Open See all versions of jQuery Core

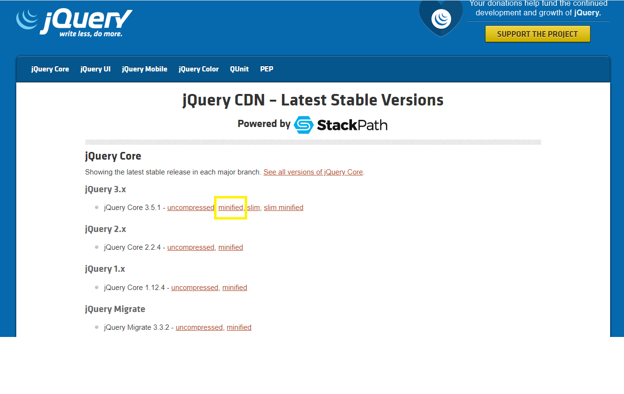[x=313, y=172]
